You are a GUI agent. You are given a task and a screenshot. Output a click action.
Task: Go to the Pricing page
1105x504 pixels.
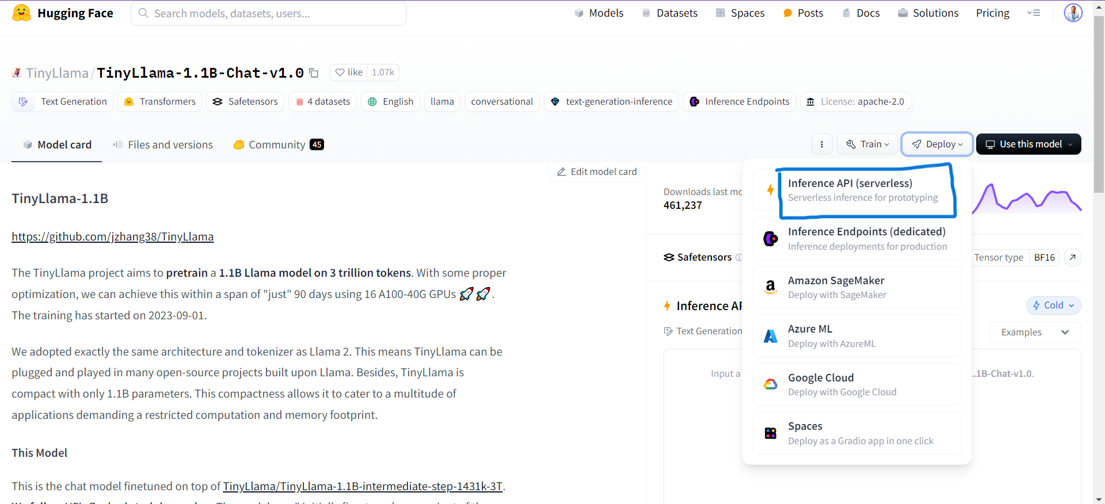click(x=993, y=13)
